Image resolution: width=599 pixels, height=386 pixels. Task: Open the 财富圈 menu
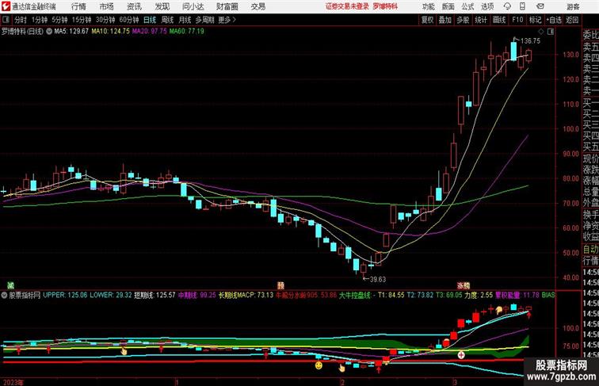(x=227, y=6)
